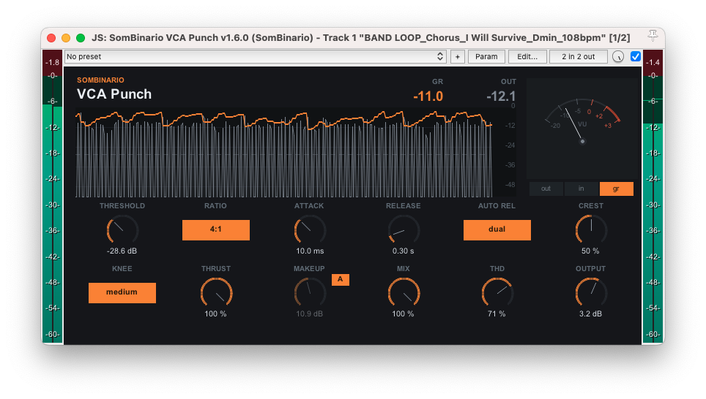The height and width of the screenshot is (399, 706).
Task: Click the gain reduction waveform graph
Action: 284,153
